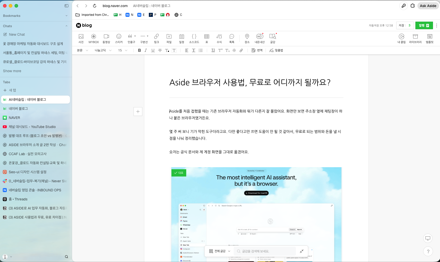
Task: Open the 구분선 style dropdown arrow
Action: point(148,36)
